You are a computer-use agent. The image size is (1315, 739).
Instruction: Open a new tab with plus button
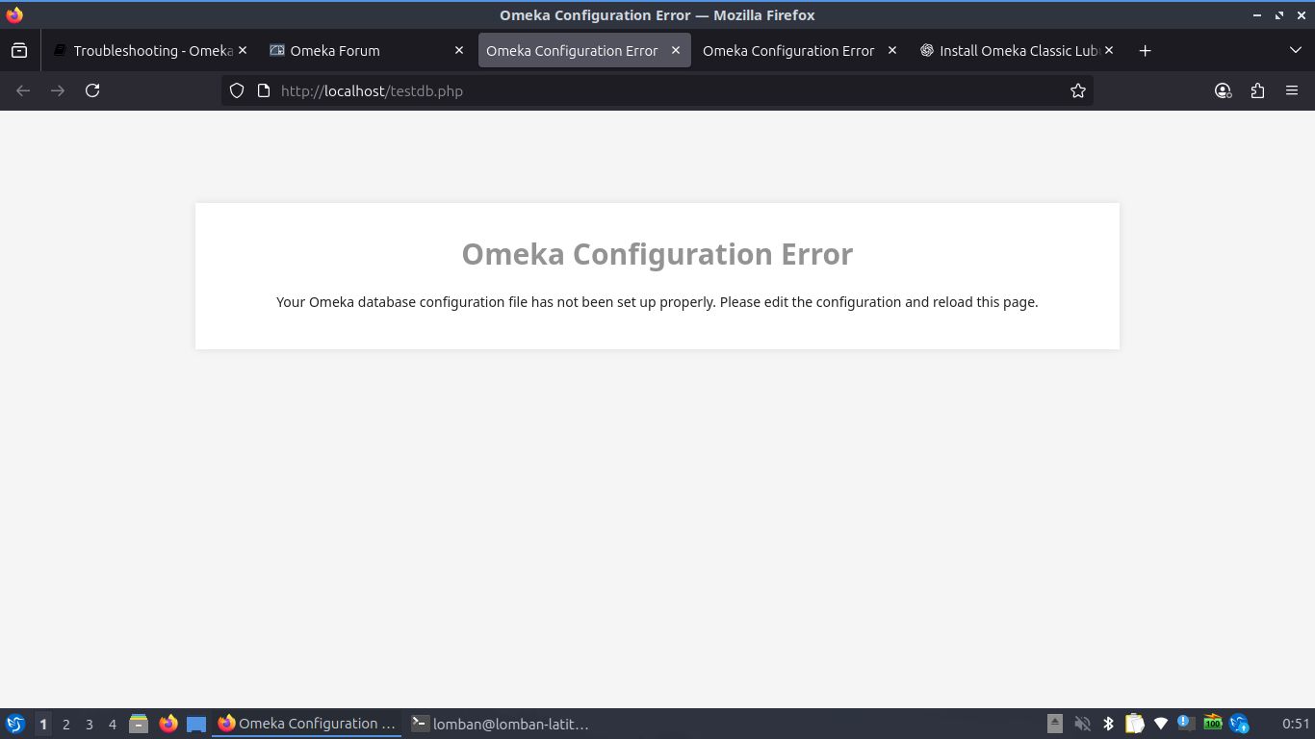(x=1145, y=50)
